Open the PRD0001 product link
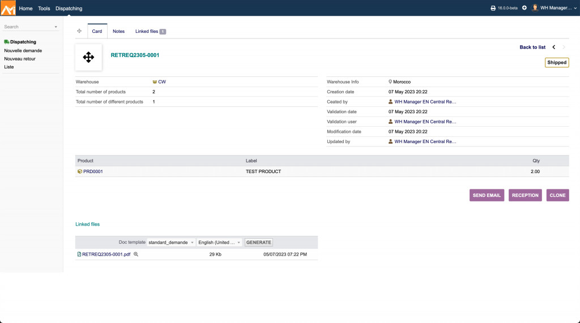 92,171
